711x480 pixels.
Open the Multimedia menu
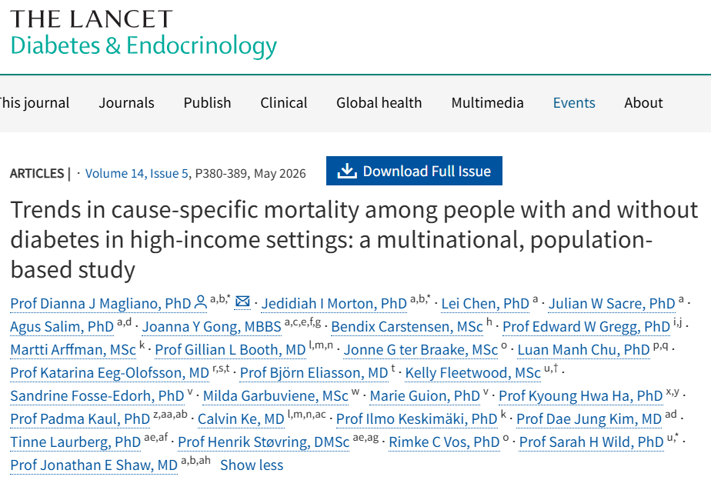[x=487, y=102]
